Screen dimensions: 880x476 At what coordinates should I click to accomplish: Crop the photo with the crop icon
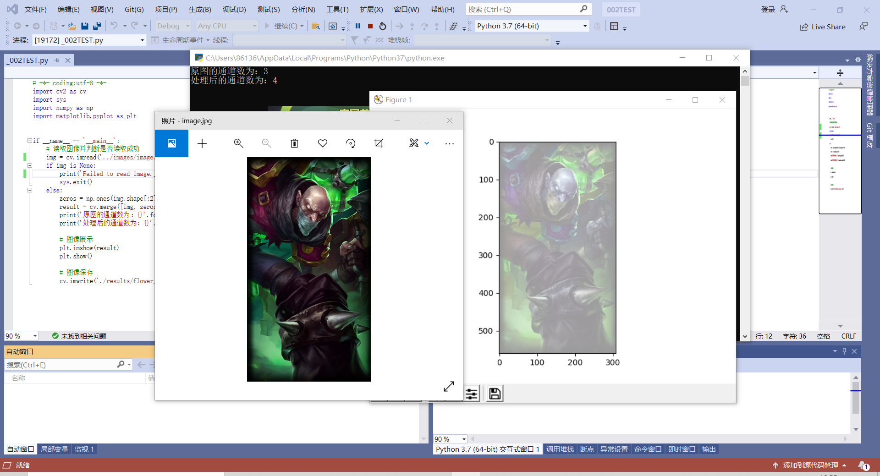tap(379, 143)
